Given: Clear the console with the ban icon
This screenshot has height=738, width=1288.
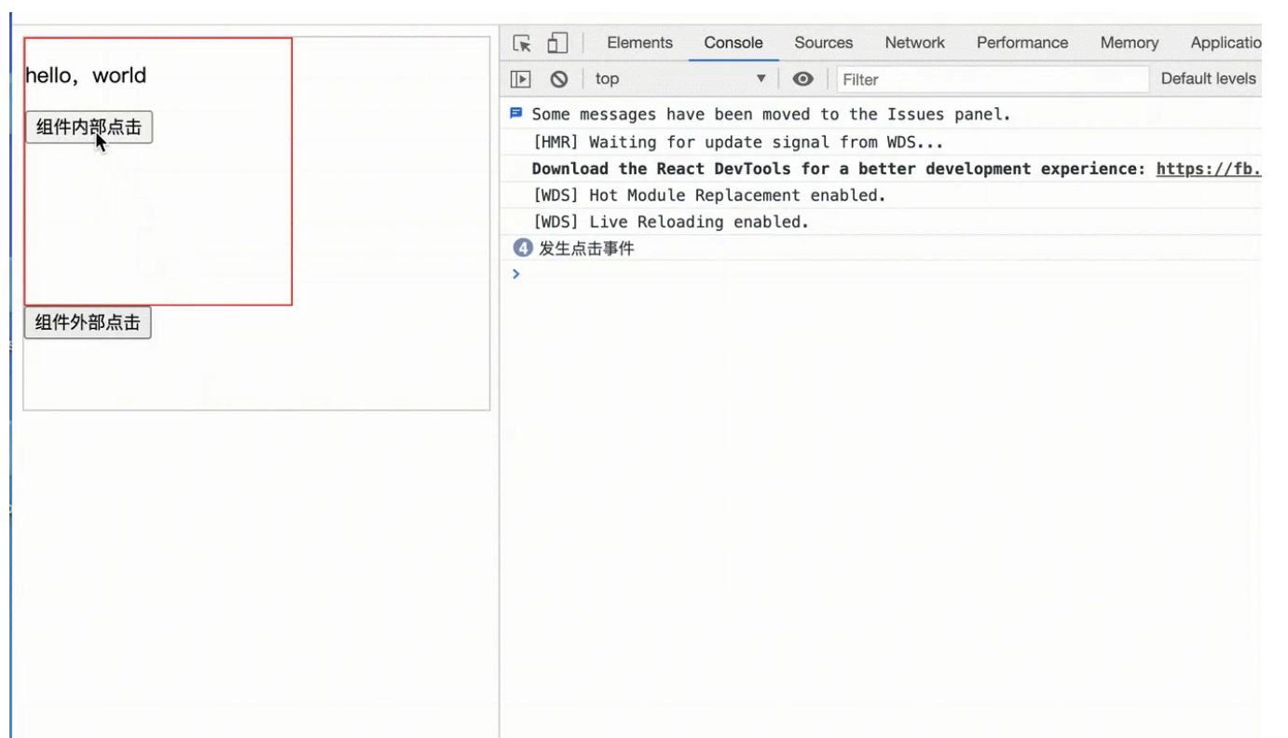Looking at the screenshot, I should pos(559,79).
